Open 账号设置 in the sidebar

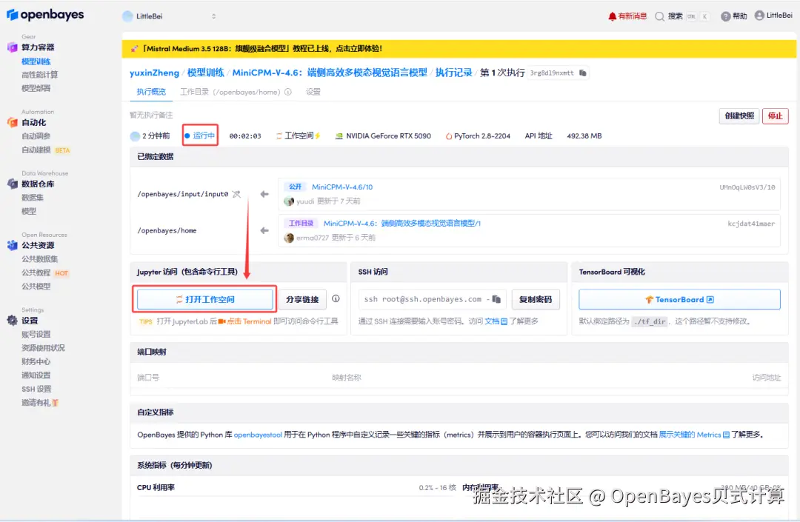pyautogui.click(x=36, y=335)
